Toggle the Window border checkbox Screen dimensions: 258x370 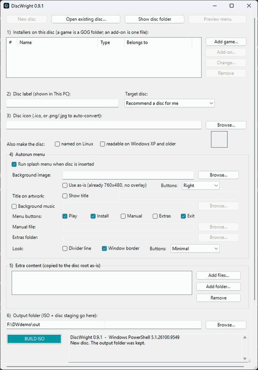click(x=121, y=248)
